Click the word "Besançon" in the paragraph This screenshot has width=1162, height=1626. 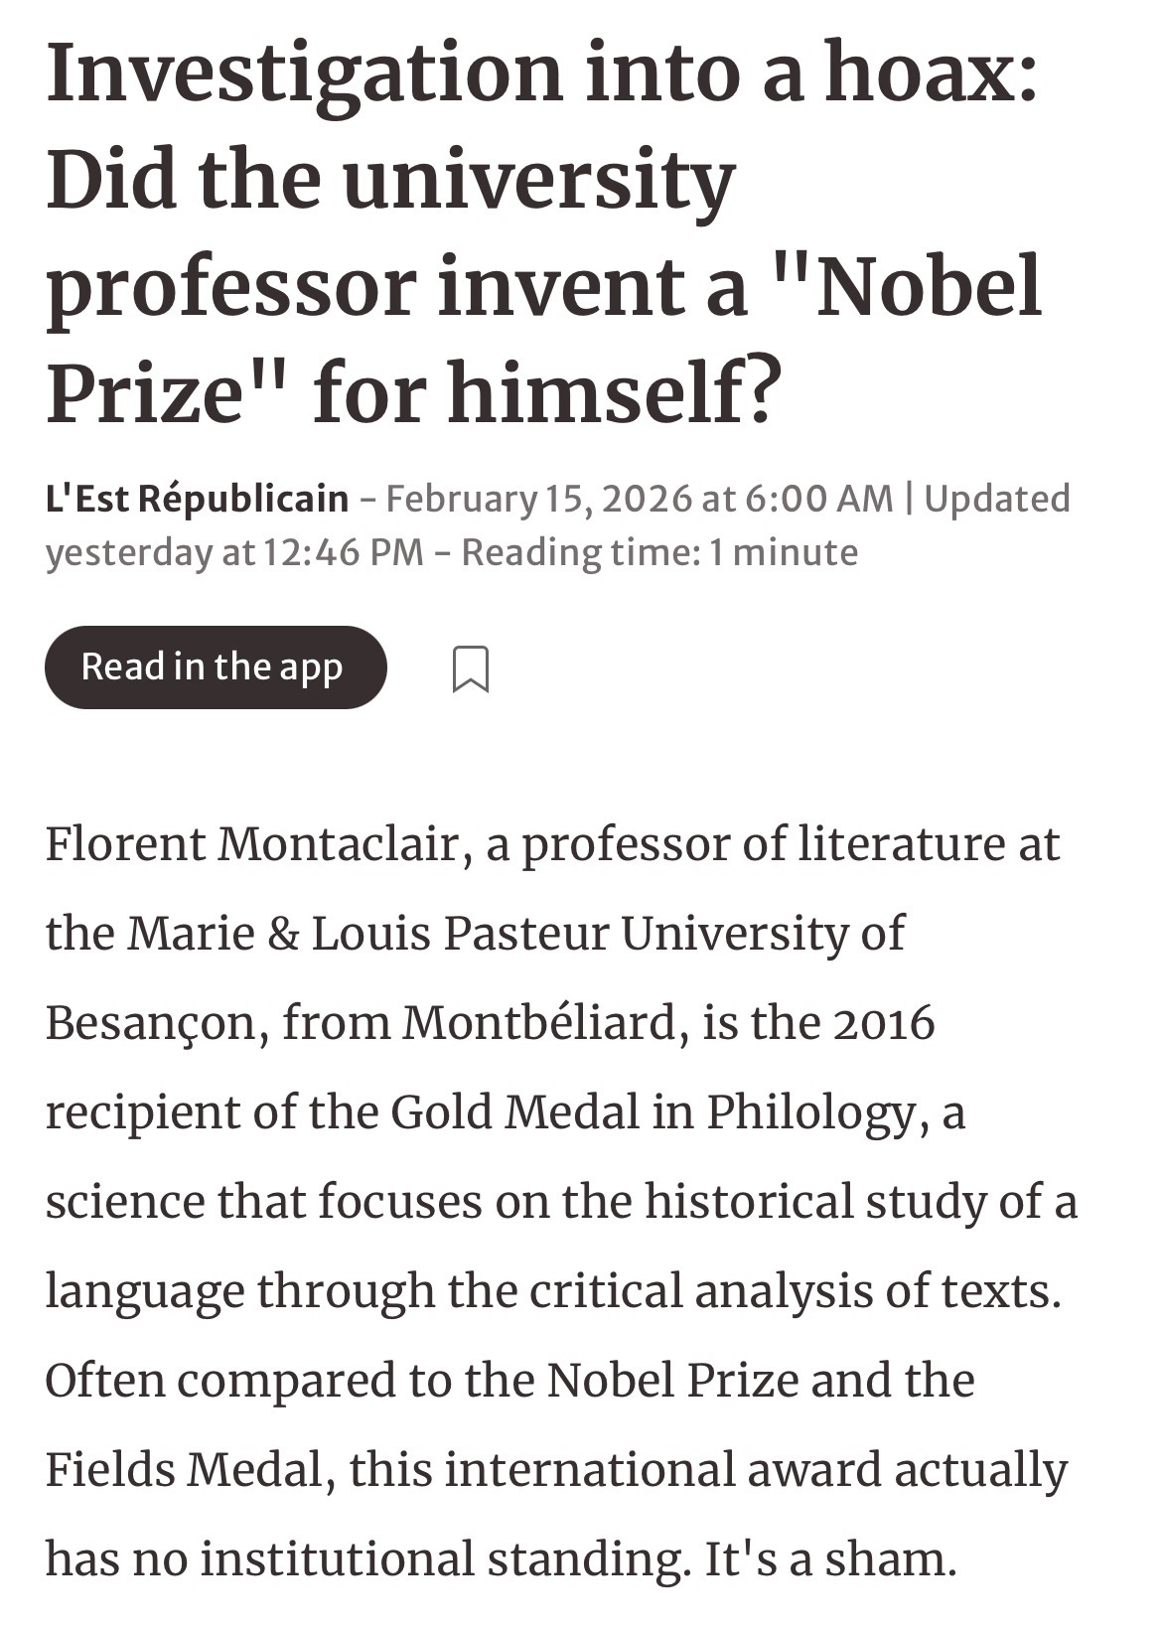pyautogui.click(x=151, y=1023)
